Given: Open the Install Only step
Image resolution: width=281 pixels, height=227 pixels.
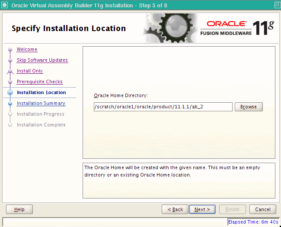Looking at the screenshot, I should [x=30, y=71].
